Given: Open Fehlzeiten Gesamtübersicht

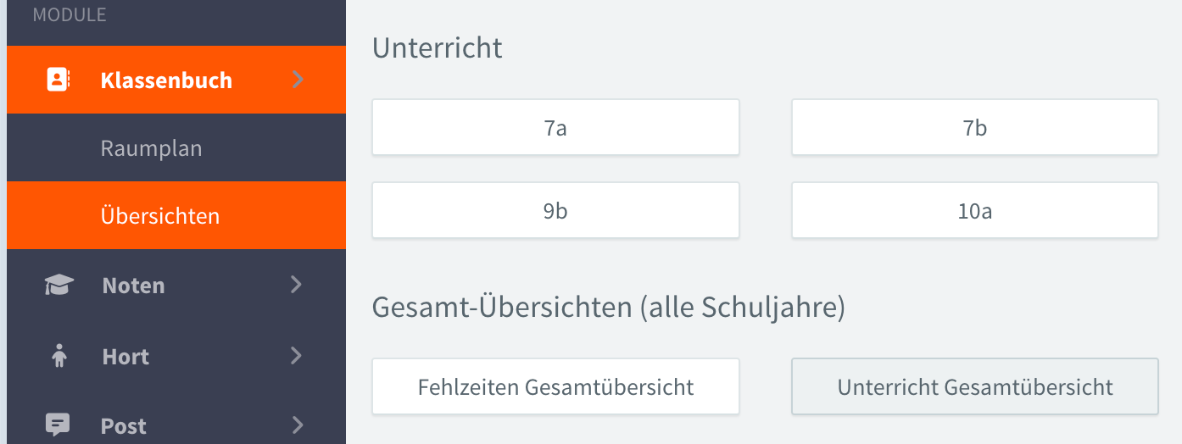Looking at the screenshot, I should 555,387.
